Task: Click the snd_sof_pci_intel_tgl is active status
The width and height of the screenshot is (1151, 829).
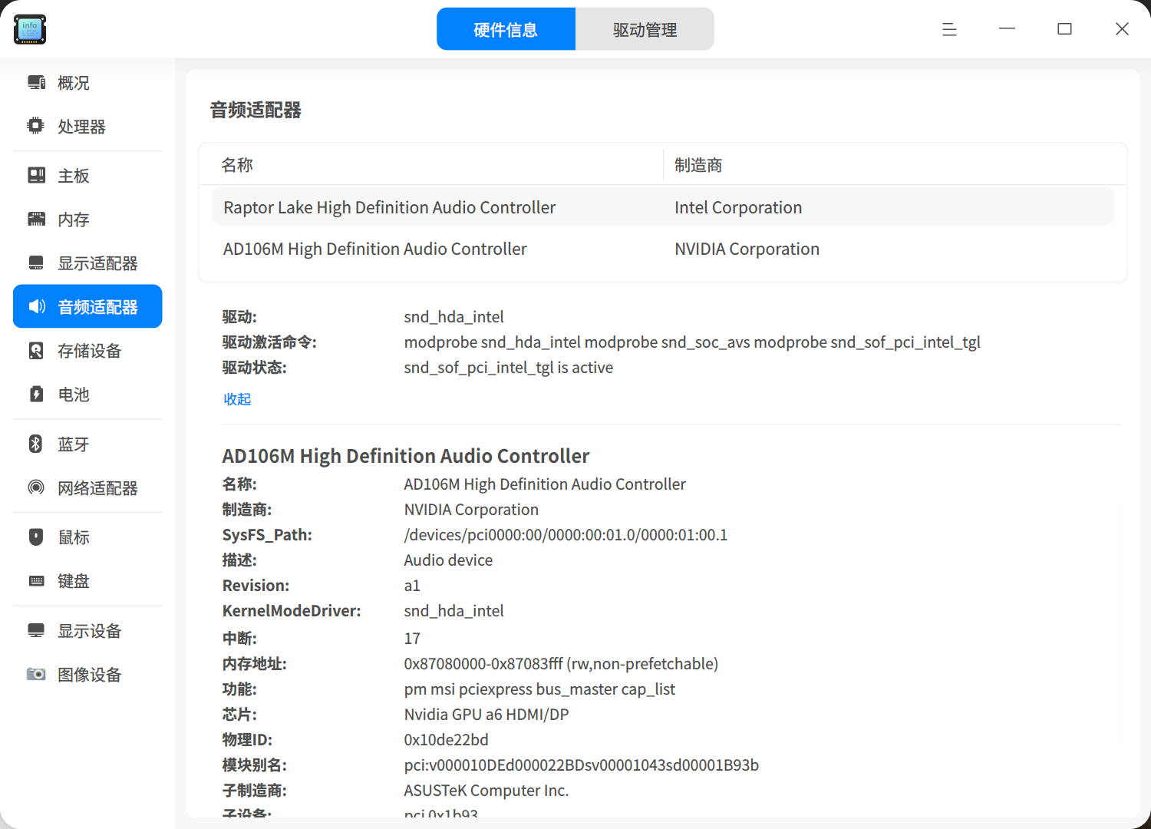Action: (x=509, y=368)
